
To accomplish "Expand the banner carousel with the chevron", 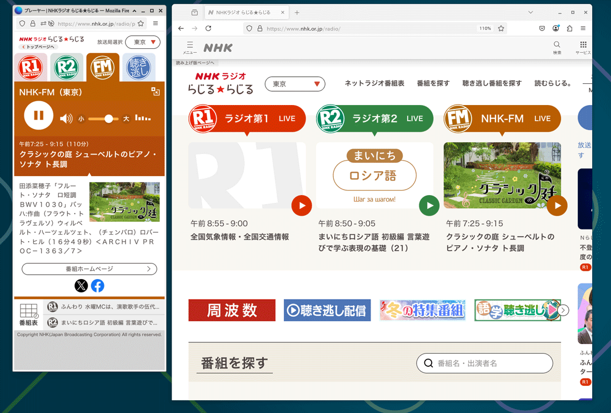I will coord(563,311).
